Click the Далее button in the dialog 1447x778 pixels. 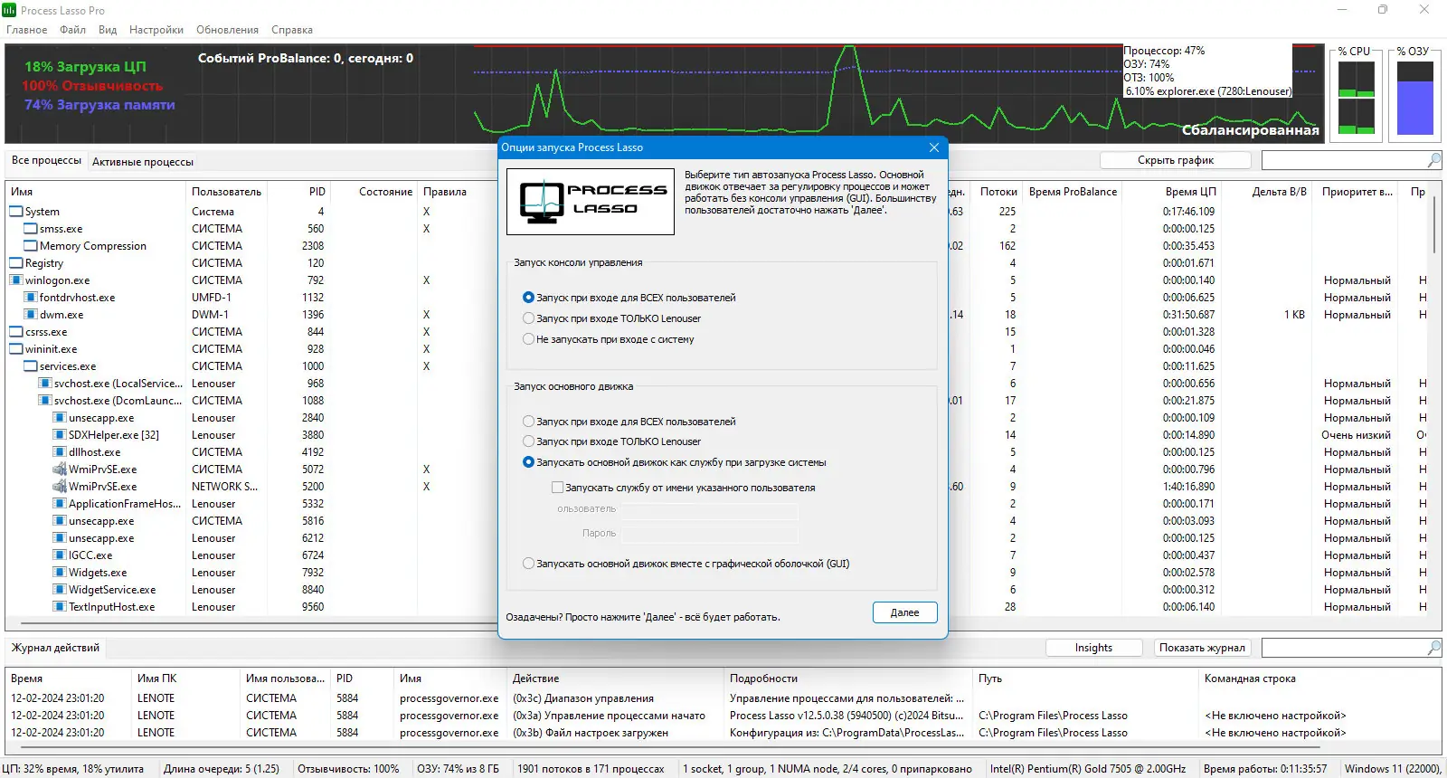904,612
